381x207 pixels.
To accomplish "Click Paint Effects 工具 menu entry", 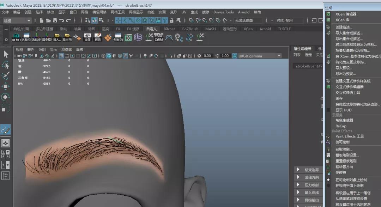I will coord(349,136).
